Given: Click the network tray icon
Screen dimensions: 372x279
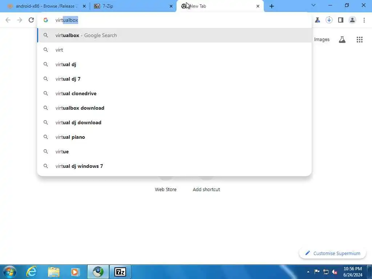Looking at the screenshot, I should pos(326,272).
